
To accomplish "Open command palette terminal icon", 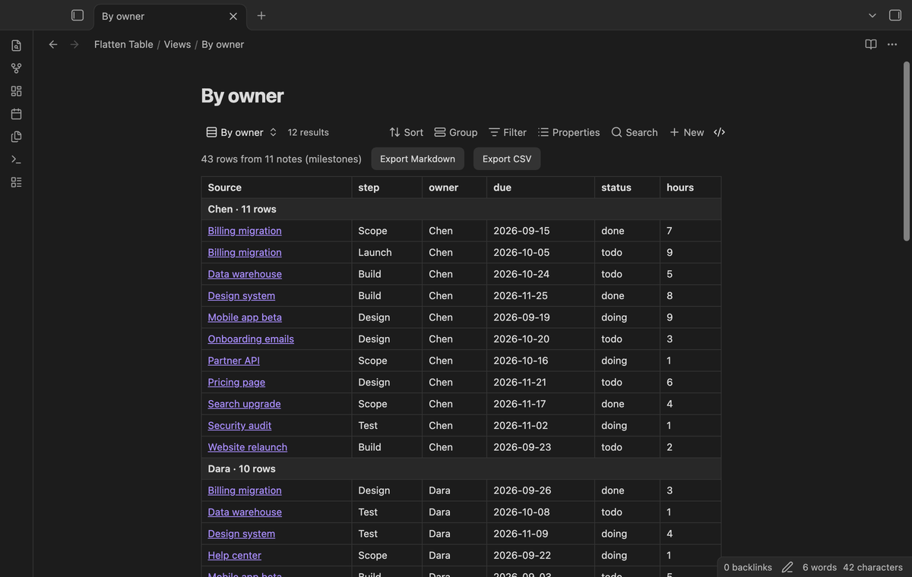I will pyautogui.click(x=16, y=159).
